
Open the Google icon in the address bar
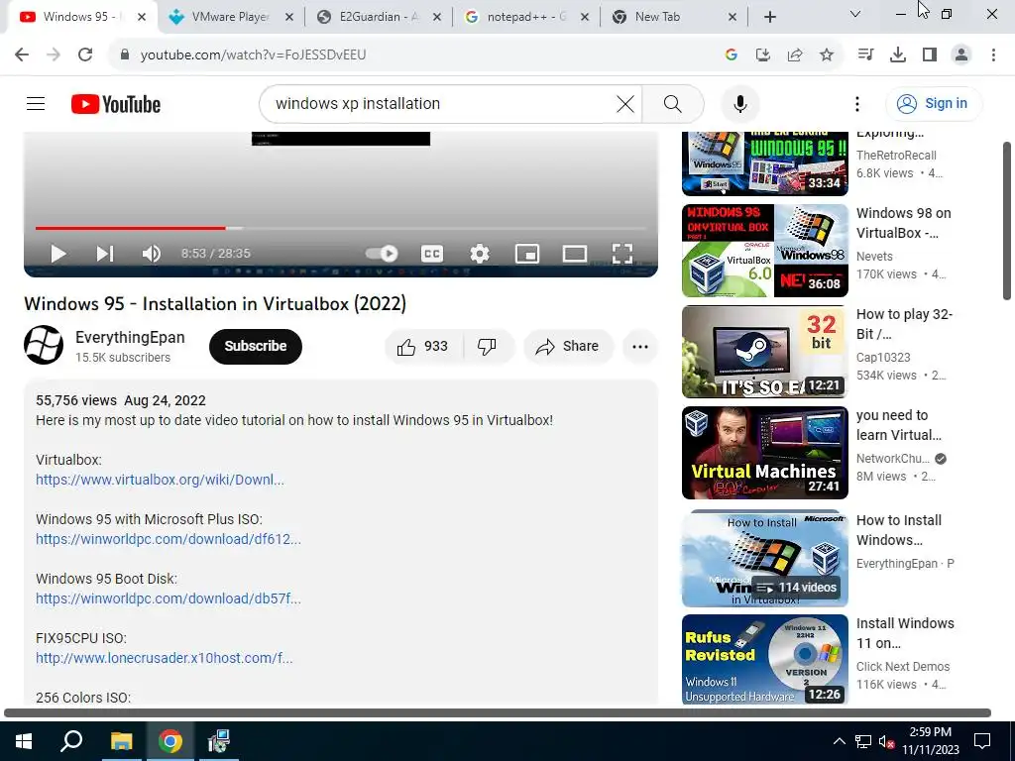pyautogui.click(x=732, y=55)
